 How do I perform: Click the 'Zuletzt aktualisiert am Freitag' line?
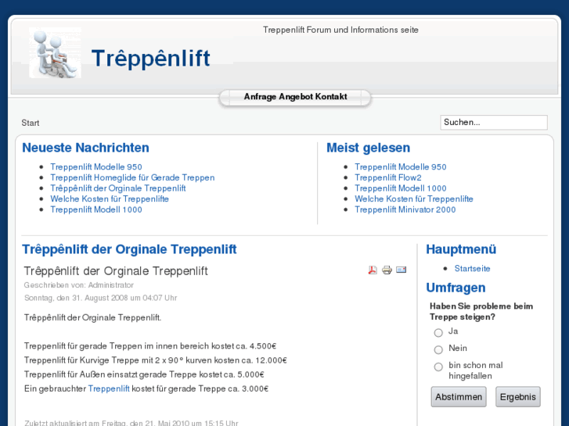[x=131, y=423]
